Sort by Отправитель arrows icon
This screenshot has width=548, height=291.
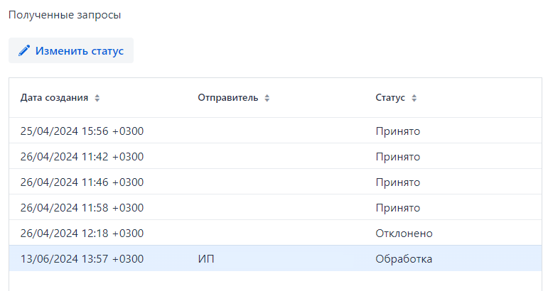tap(267, 98)
